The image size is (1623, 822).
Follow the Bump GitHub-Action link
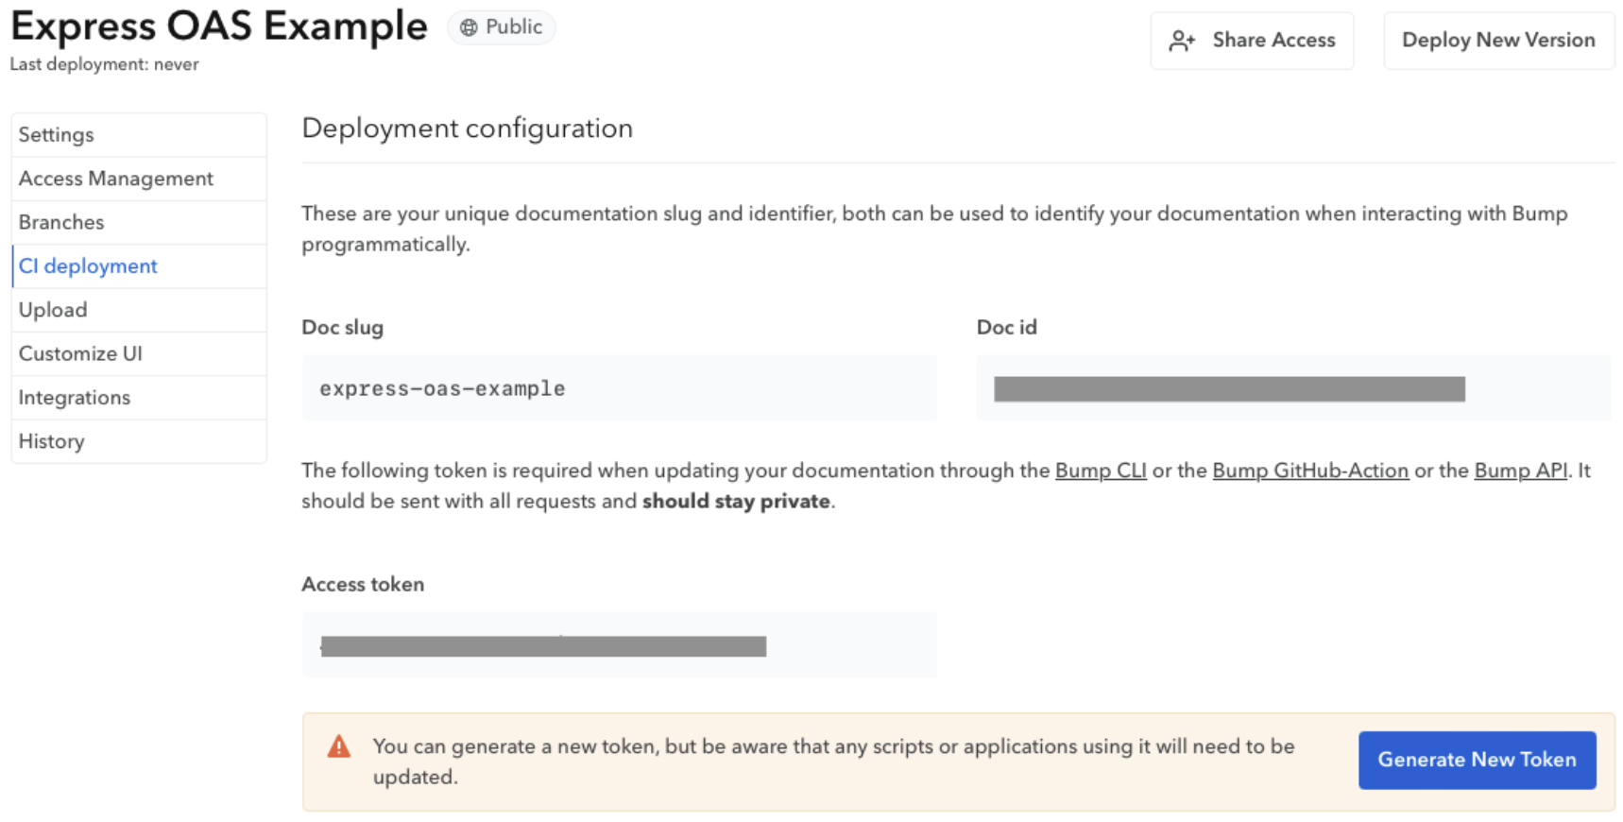(x=1309, y=470)
